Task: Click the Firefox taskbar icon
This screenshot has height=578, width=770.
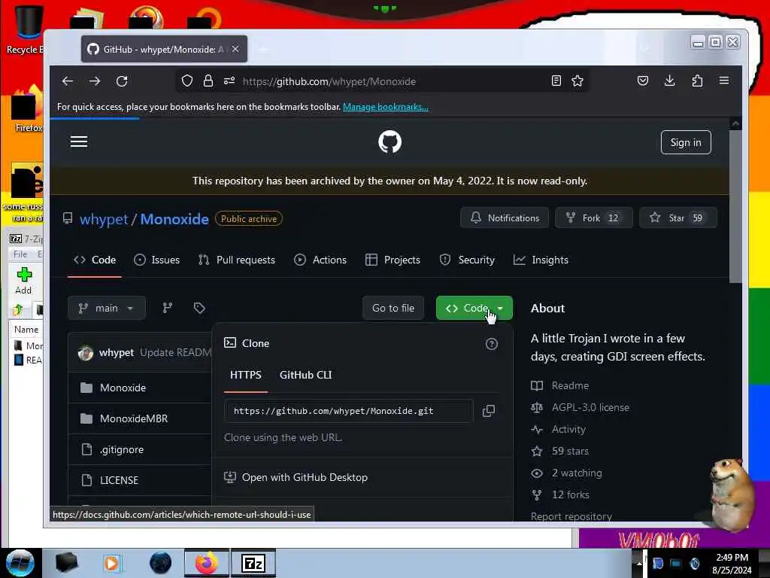Action: [207, 563]
